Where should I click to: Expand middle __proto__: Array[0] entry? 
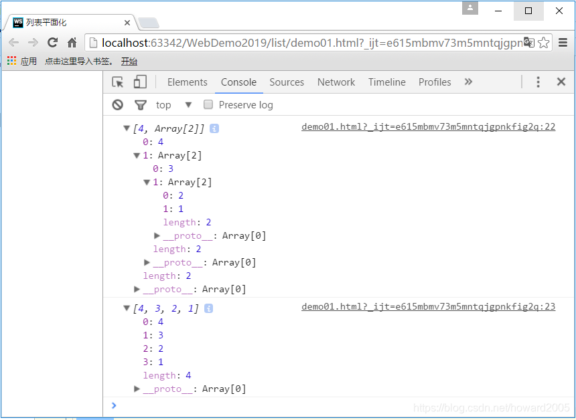(x=147, y=262)
